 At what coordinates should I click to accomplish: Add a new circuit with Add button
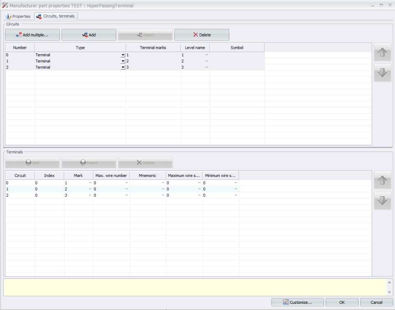tap(89, 35)
